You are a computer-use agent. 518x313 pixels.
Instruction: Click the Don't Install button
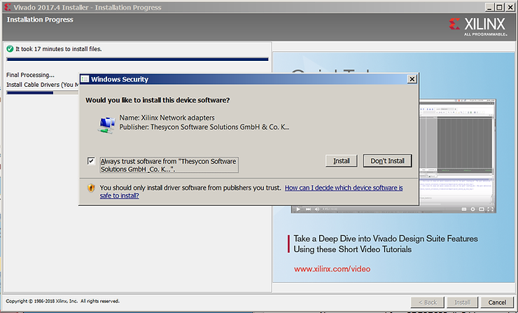coord(387,161)
